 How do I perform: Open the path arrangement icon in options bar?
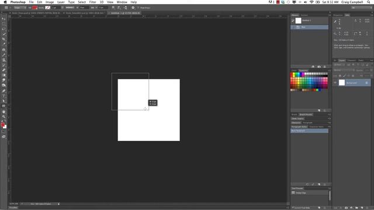[x=125, y=8]
